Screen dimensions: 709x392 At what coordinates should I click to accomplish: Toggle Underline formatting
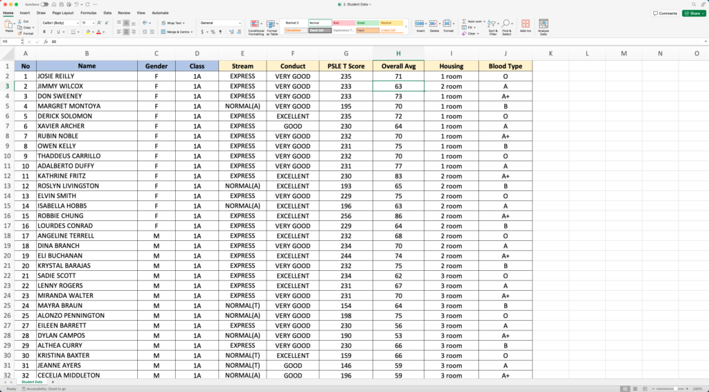pyautogui.click(x=58, y=32)
